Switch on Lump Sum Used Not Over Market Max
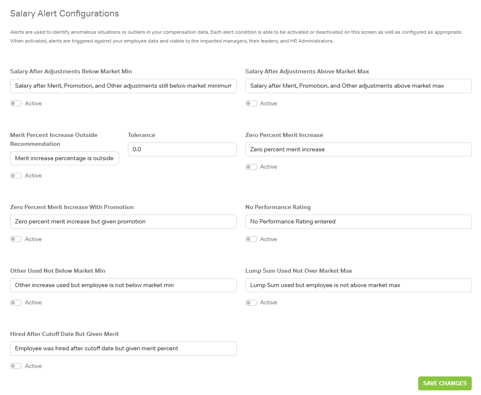Viewport: 481px width, 395px height. pyautogui.click(x=251, y=302)
